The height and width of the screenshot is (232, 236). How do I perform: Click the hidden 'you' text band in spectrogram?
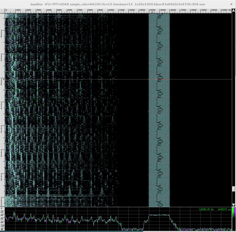tap(159, 110)
